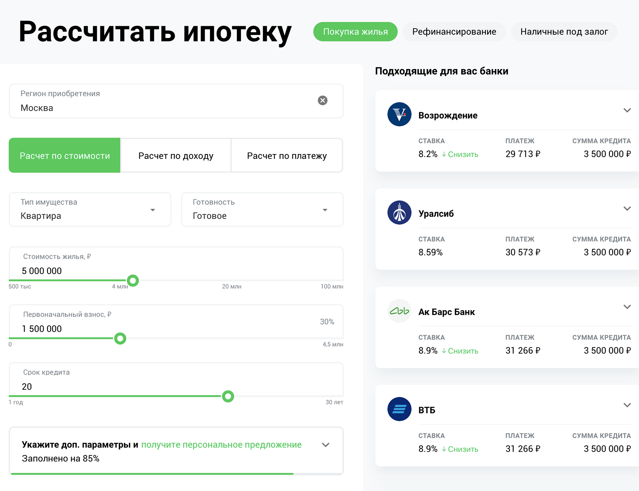The image size is (639, 491).
Task: Select Расчет по доходу mode
Action: pos(176,155)
